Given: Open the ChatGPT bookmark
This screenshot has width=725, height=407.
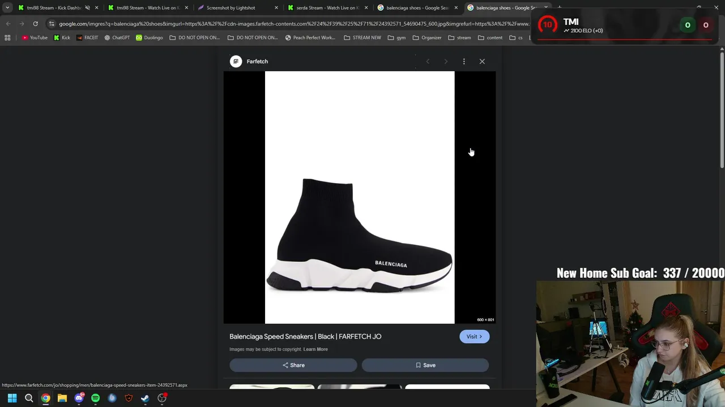Looking at the screenshot, I should pyautogui.click(x=117, y=38).
